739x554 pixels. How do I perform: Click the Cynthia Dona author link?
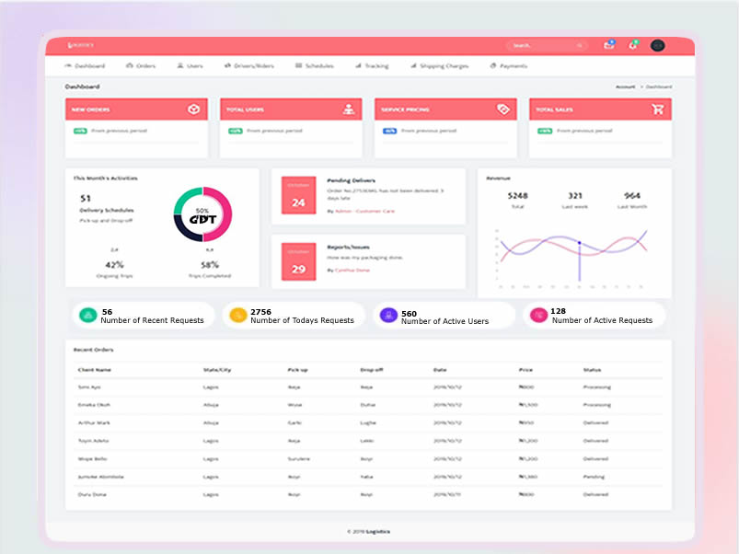[x=353, y=270]
